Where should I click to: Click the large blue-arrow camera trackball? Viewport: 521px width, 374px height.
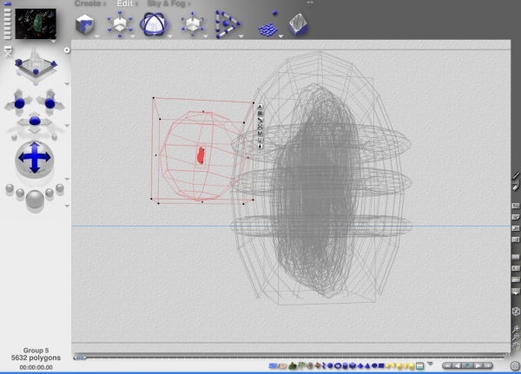pos(34,159)
